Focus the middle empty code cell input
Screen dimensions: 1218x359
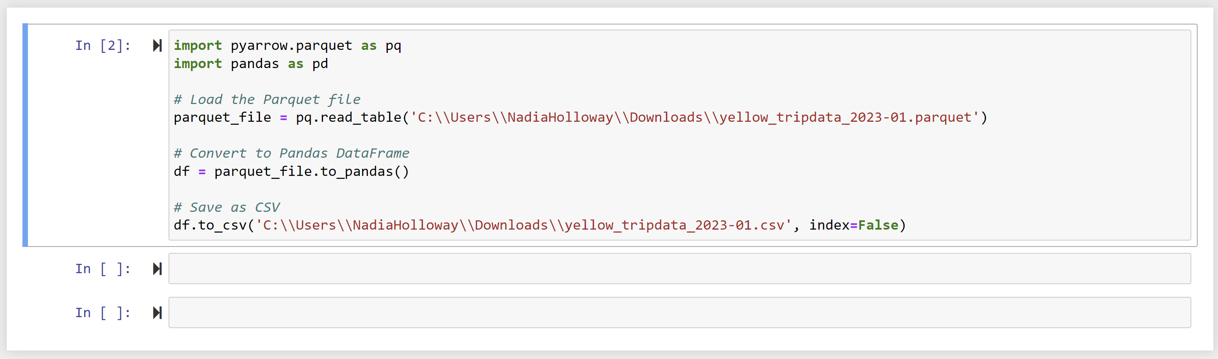[679, 269]
